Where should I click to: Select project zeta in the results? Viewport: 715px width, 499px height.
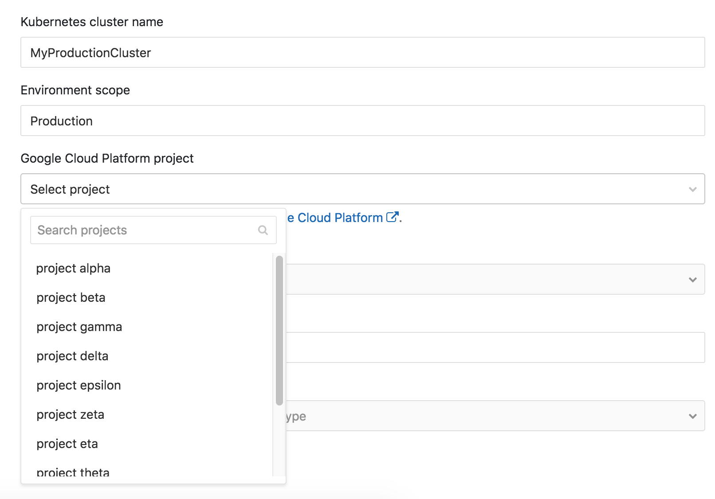pos(70,414)
